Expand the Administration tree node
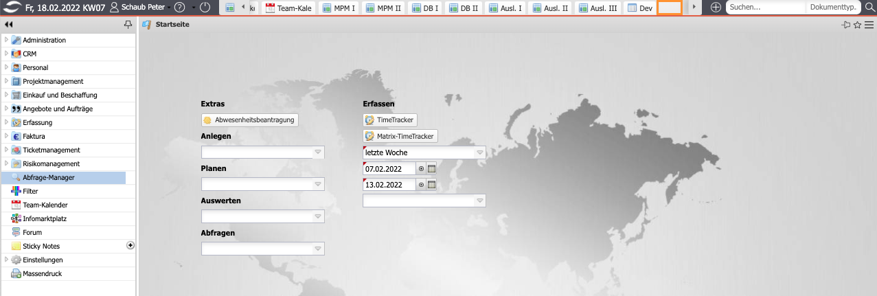 point(6,40)
